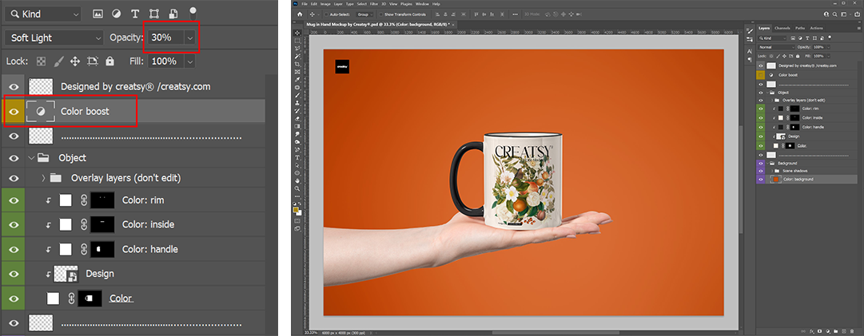Image resolution: width=864 pixels, height=336 pixels.
Task: Hide 'Color: rim' layer in enlarged panel
Action: pos(14,200)
